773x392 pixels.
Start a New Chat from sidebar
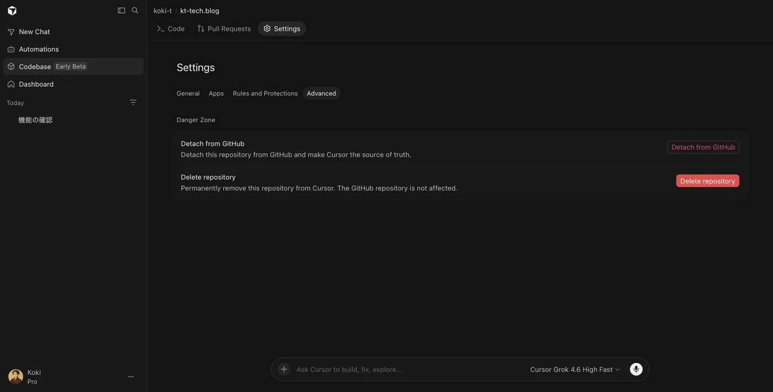pos(73,32)
